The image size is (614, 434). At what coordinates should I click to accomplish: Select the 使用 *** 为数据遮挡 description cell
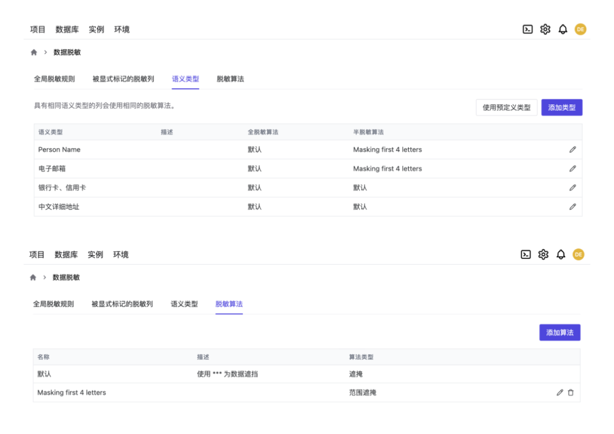pyautogui.click(x=227, y=374)
